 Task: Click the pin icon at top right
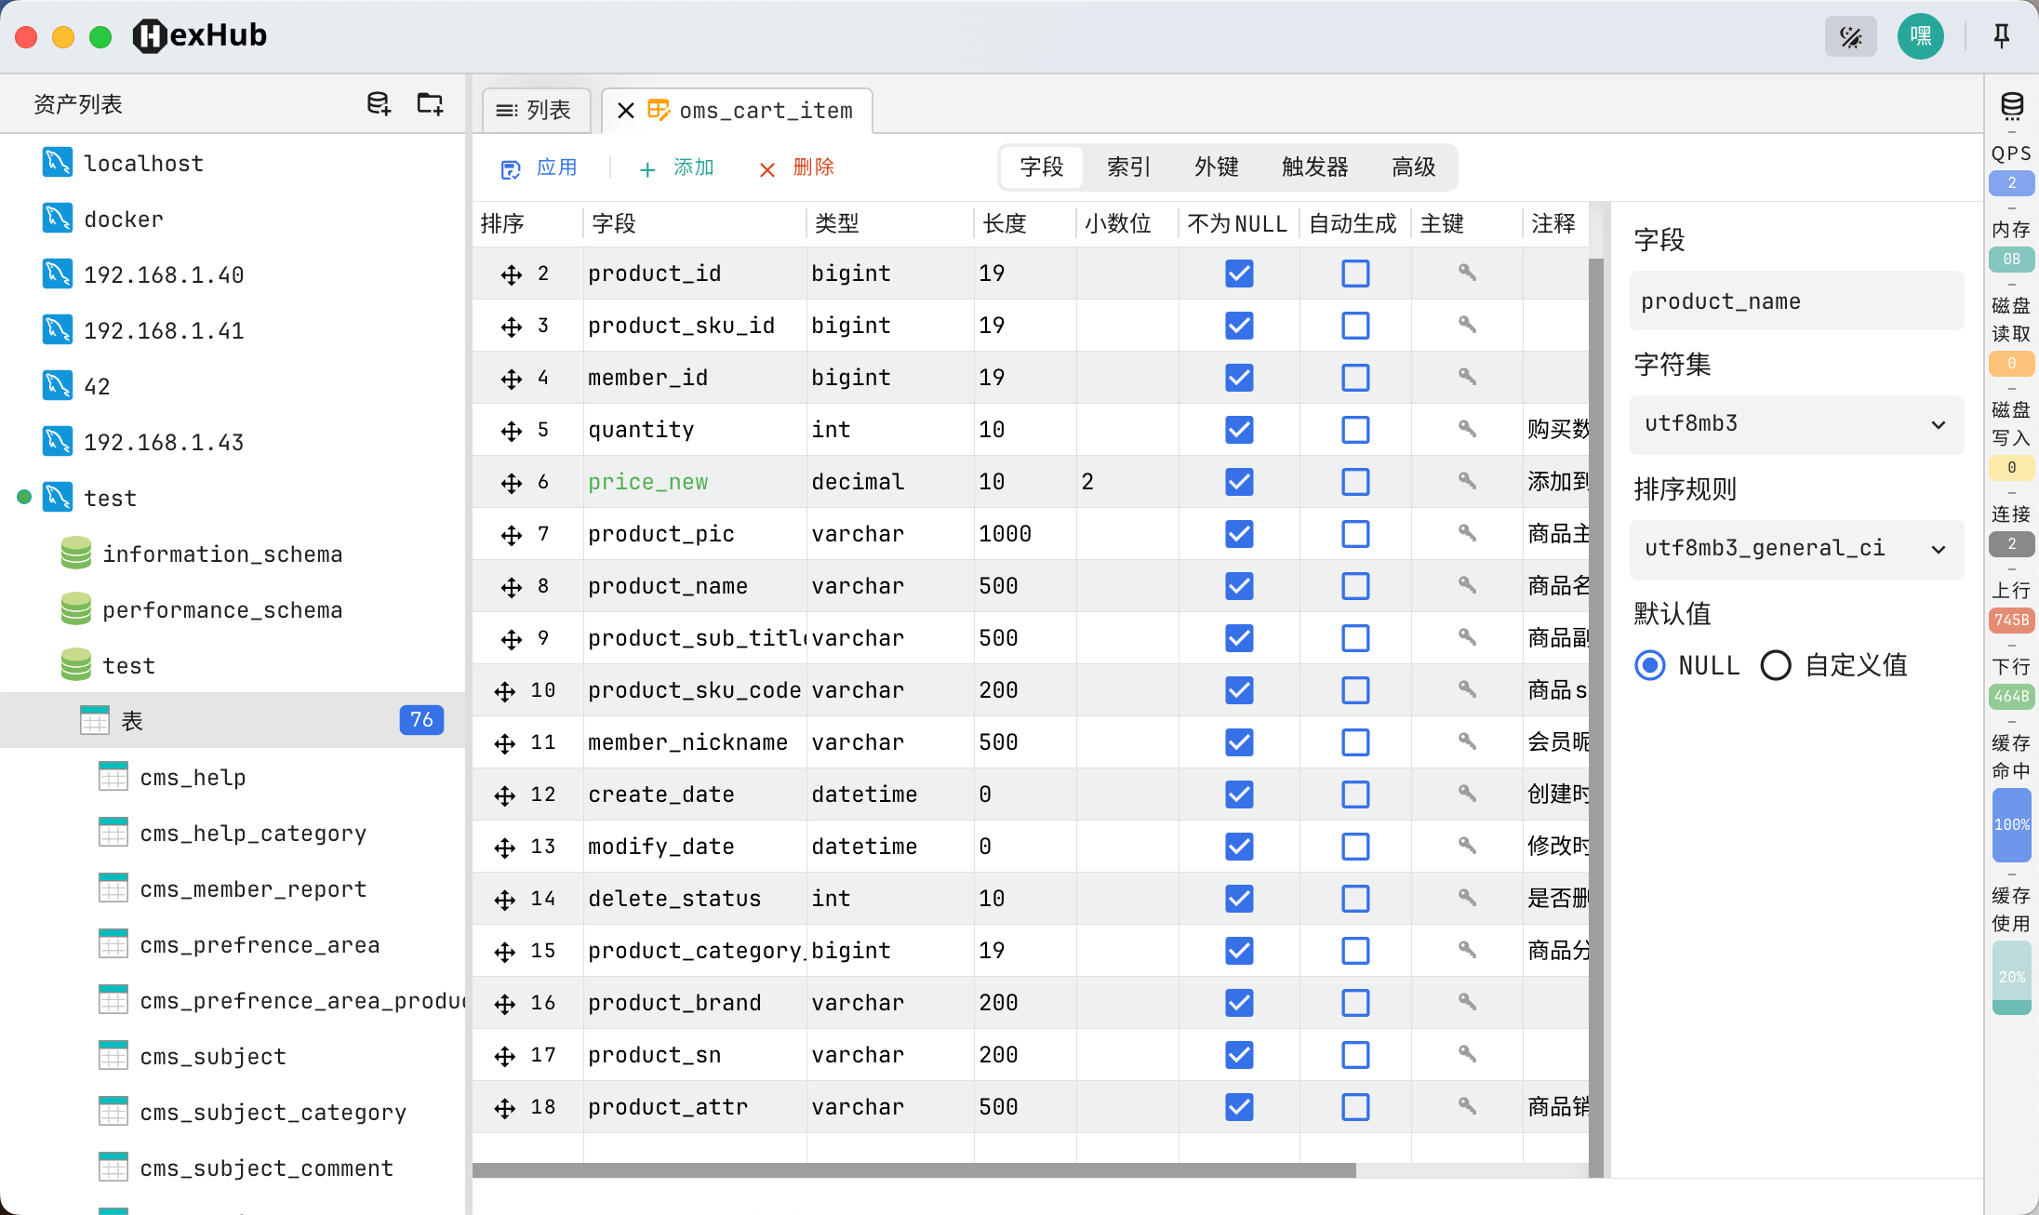tap(2000, 35)
